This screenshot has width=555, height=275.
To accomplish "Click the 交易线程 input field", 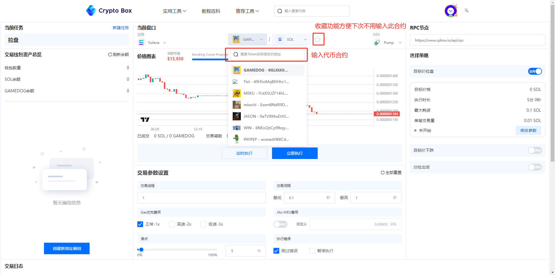I will [201, 198].
